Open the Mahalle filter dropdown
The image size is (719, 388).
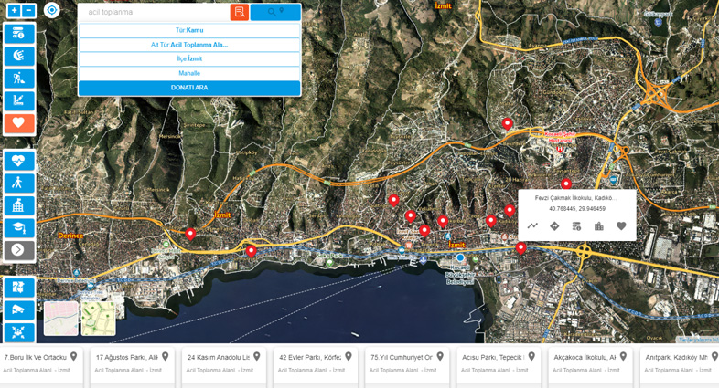189,73
